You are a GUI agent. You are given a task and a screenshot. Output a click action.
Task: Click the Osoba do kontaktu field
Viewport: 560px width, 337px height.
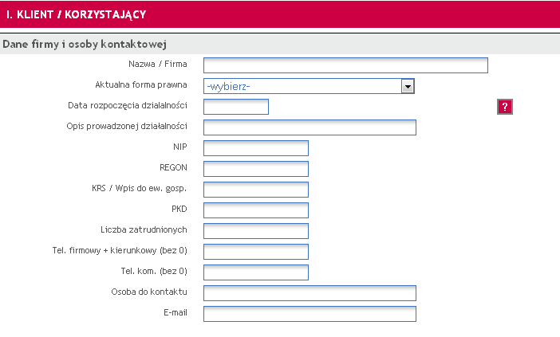click(x=310, y=292)
